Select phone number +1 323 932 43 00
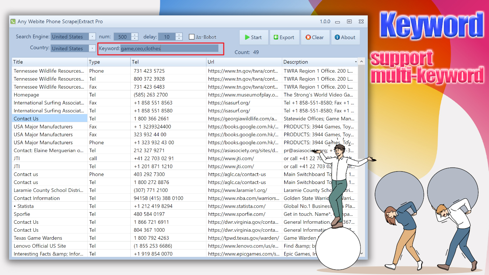489x275 pixels. (154, 142)
